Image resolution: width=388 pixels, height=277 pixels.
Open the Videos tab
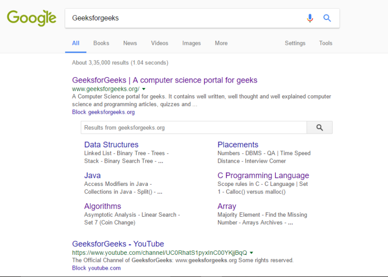[x=159, y=43]
